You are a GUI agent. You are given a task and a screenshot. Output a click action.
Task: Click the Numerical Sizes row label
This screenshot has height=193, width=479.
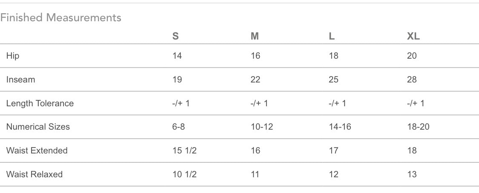click(38, 127)
